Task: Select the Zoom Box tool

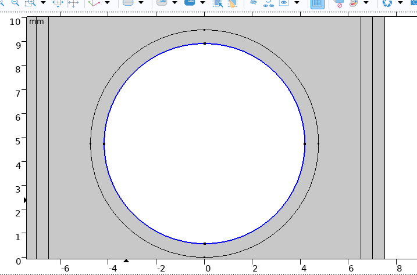Action: coord(30,3)
